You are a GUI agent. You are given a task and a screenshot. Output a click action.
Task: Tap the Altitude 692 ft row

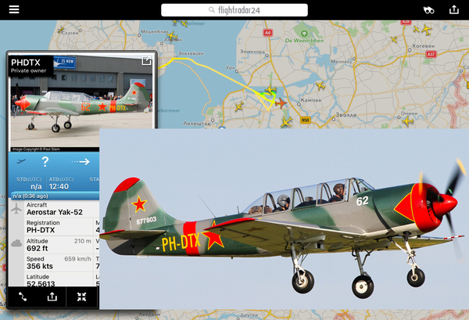pyautogui.click(x=47, y=244)
